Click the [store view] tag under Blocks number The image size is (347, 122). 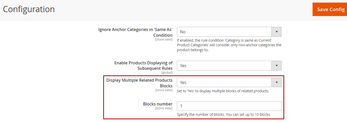pyautogui.click(x=164, y=108)
